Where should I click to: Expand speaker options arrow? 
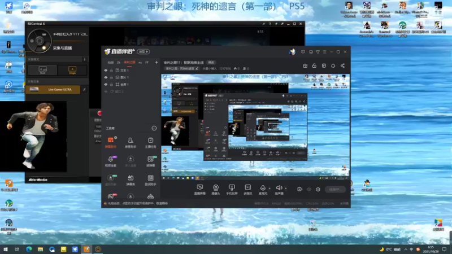pyautogui.click(x=286, y=189)
